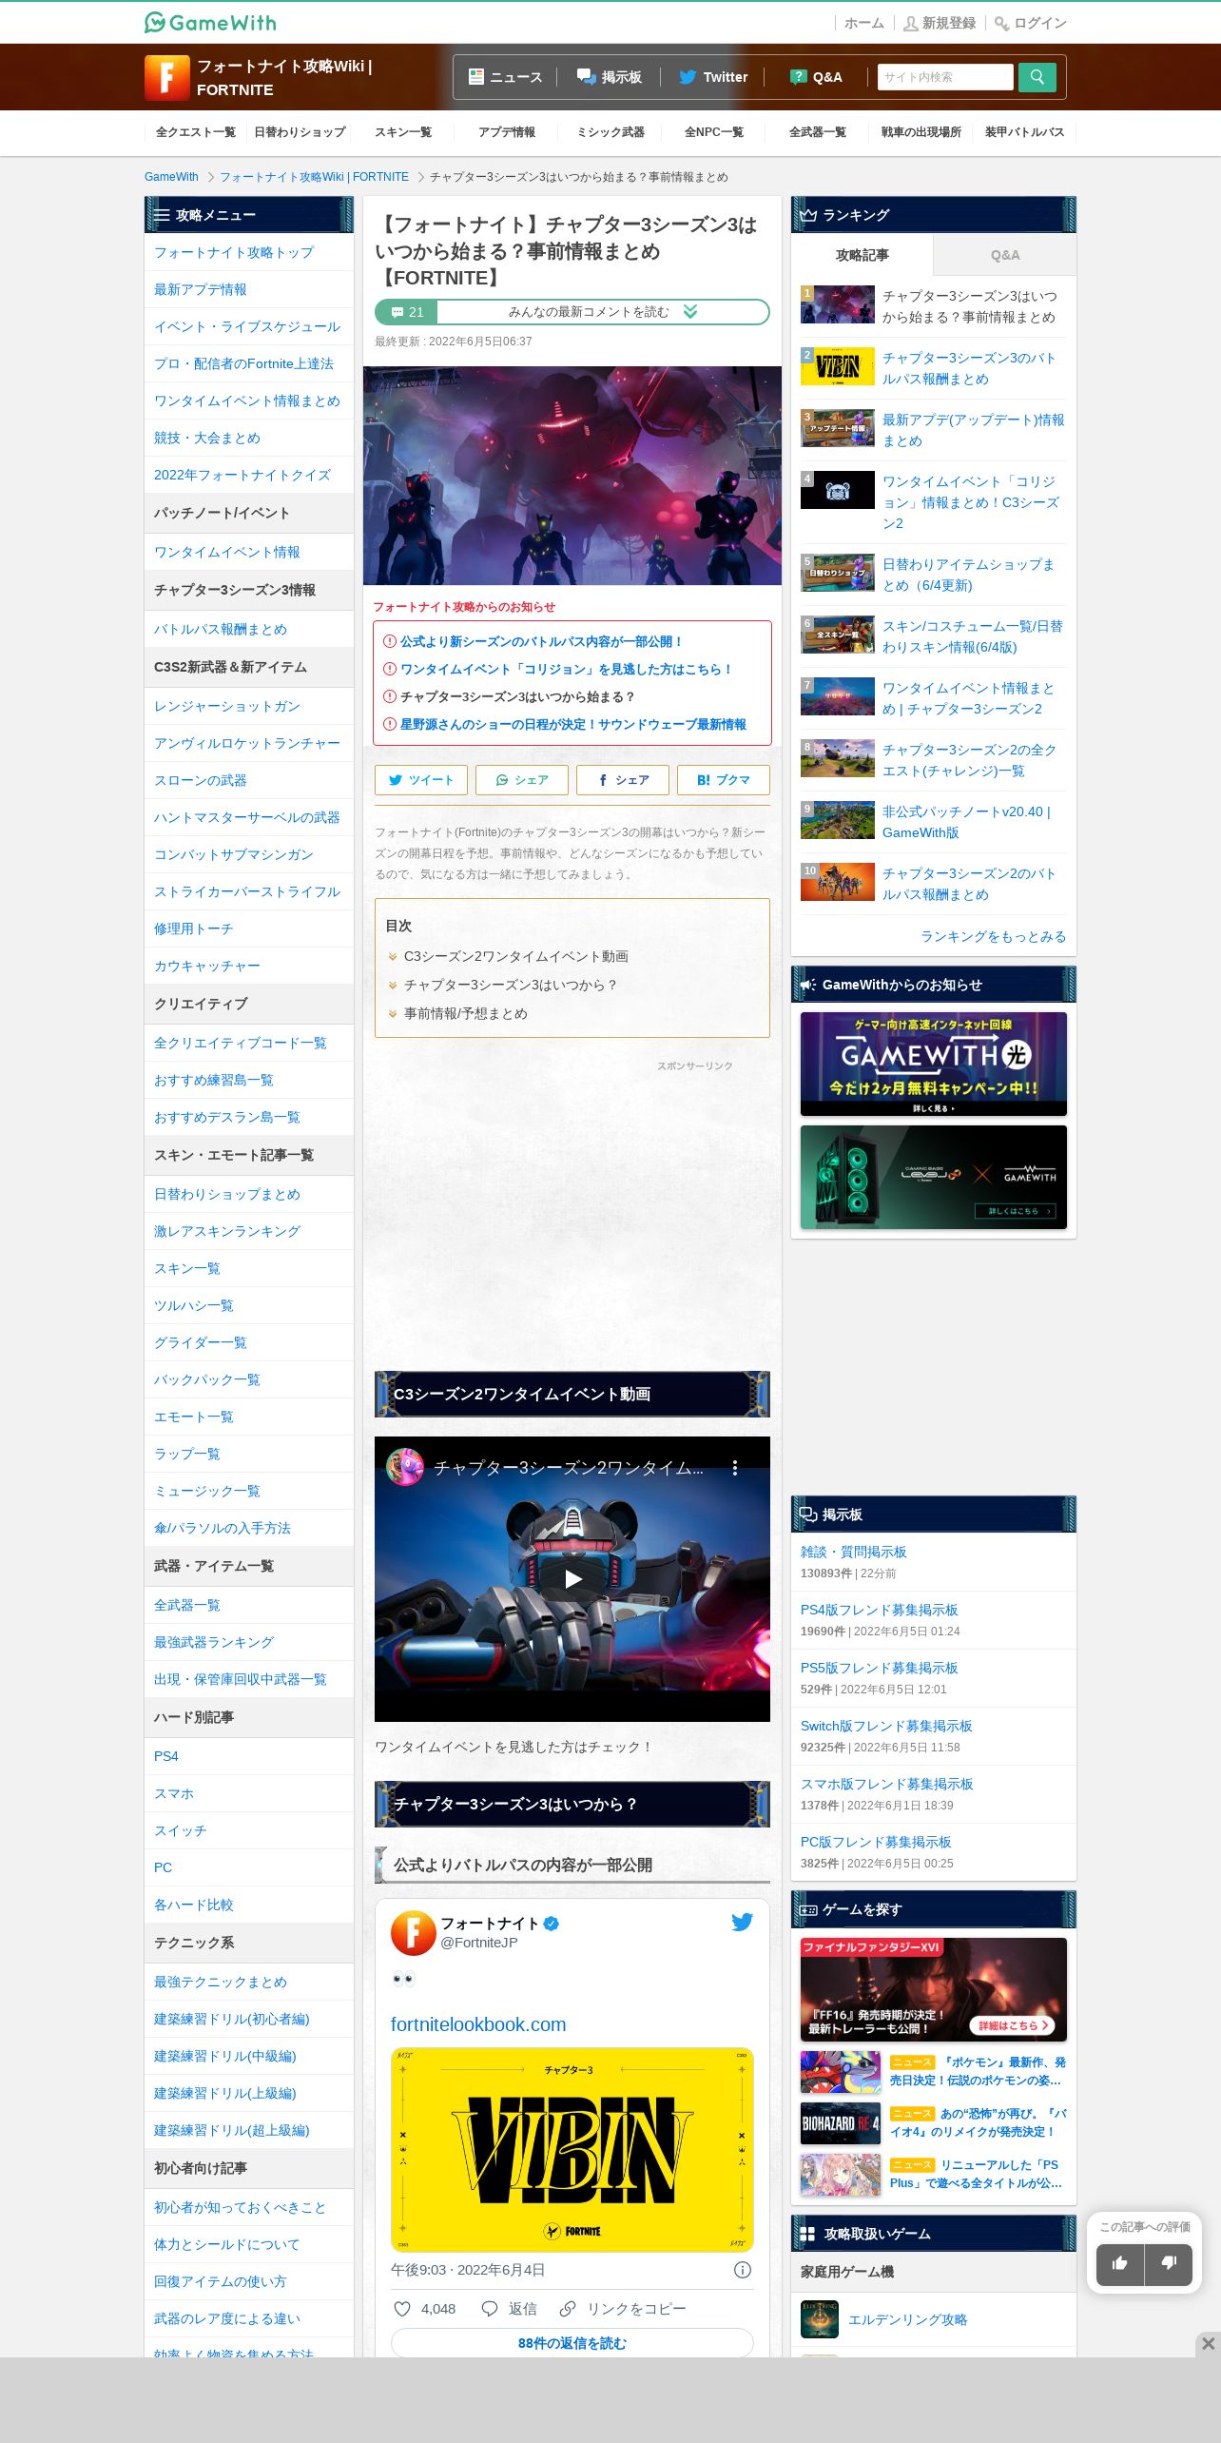This screenshot has height=2443, width=1221.
Task: Open the BIOHAZARD RE:4 news thumbnail
Action: pyautogui.click(x=841, y=2123)
